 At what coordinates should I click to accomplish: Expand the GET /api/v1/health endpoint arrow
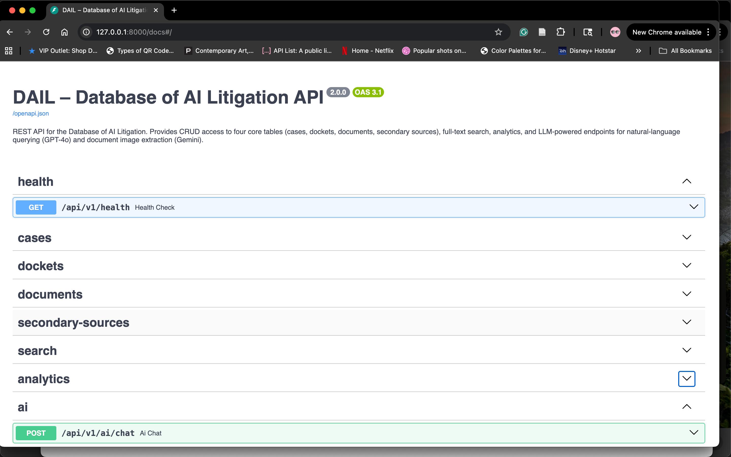pos(693,207)
